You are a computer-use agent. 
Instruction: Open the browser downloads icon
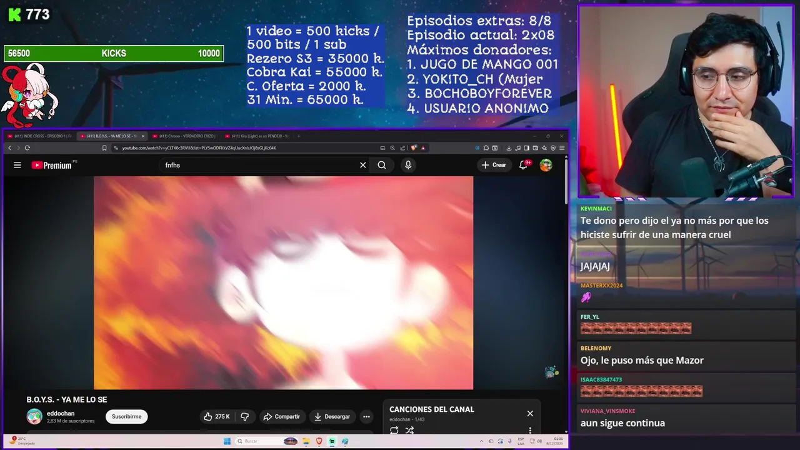[509, 148]
